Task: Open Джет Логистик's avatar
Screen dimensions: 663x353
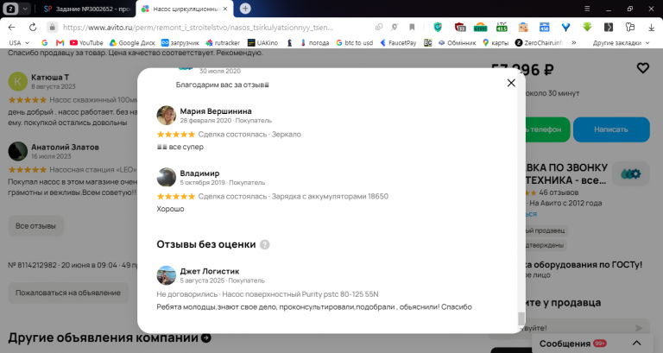Action: 166,275
